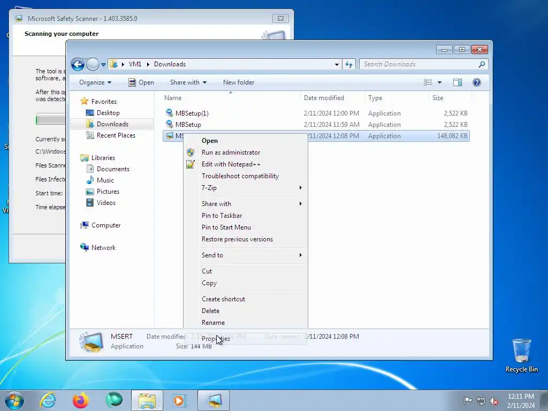Open the recent locations dropdown arrow
Image resolution: width=548 pixels, height=411 pixels.
pyautogui.click(x=103, y=65)
